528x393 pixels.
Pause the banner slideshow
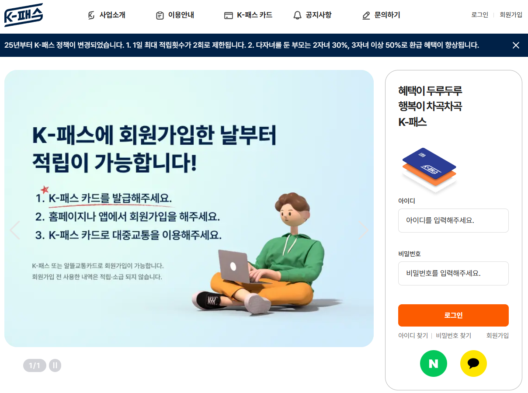coord(55,365)
